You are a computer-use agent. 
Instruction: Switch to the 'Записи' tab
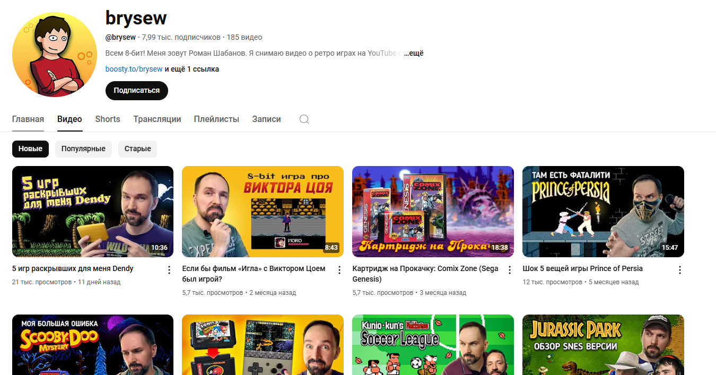(x=266, y=119)
